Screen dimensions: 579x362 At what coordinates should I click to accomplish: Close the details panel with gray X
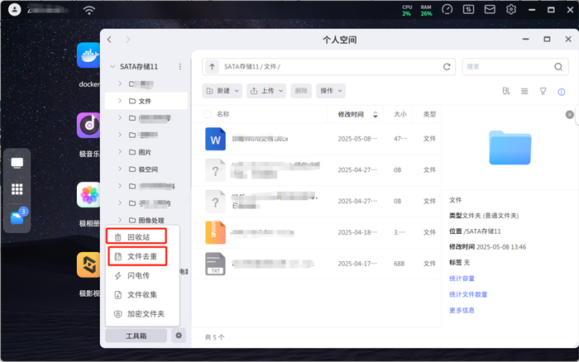tap(570, 115)
